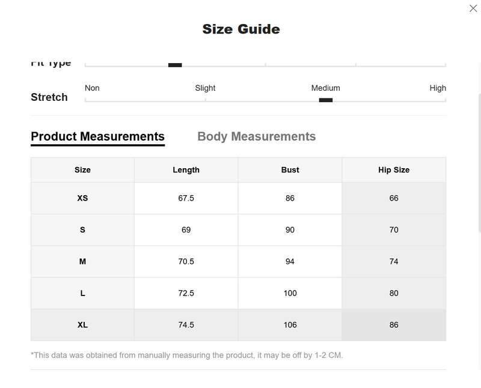
Task: Click the Size column header
Action: tap(82, 170)
